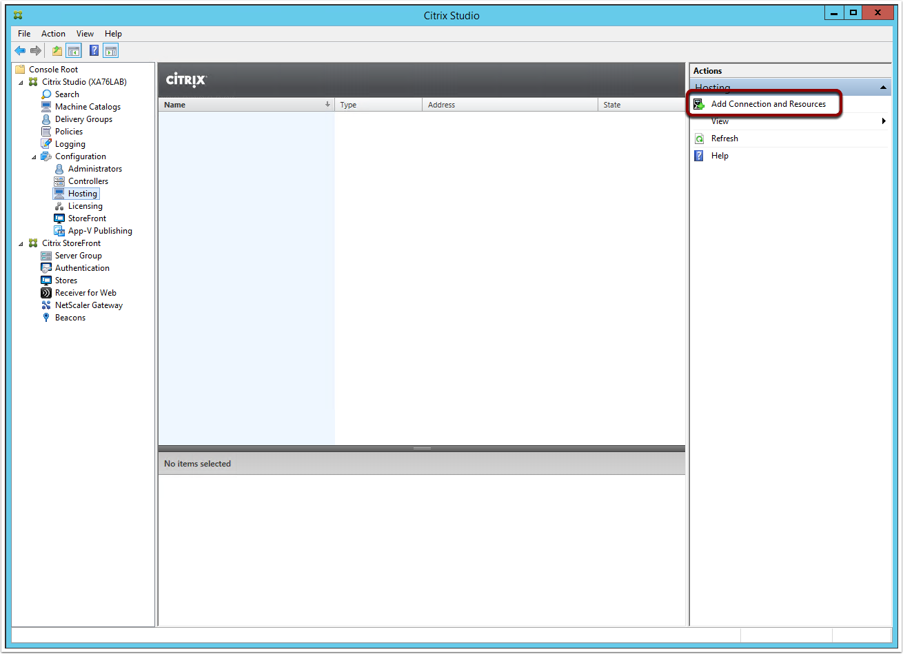Select Add Connection and Resources action
Screen dimensions: 903x654
[768, 104]
